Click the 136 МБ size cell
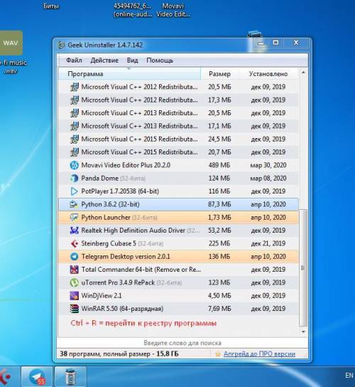355x387 pixels. coord(219,256)
